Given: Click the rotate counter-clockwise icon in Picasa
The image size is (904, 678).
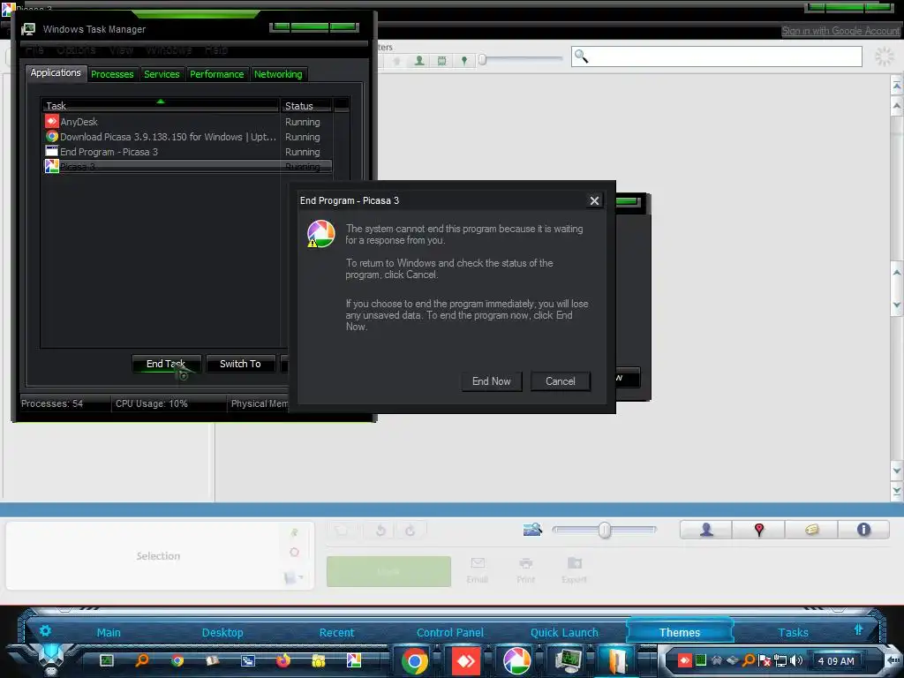Looking at the screenshot, I should pyautogui.click(x=380, y=530).
